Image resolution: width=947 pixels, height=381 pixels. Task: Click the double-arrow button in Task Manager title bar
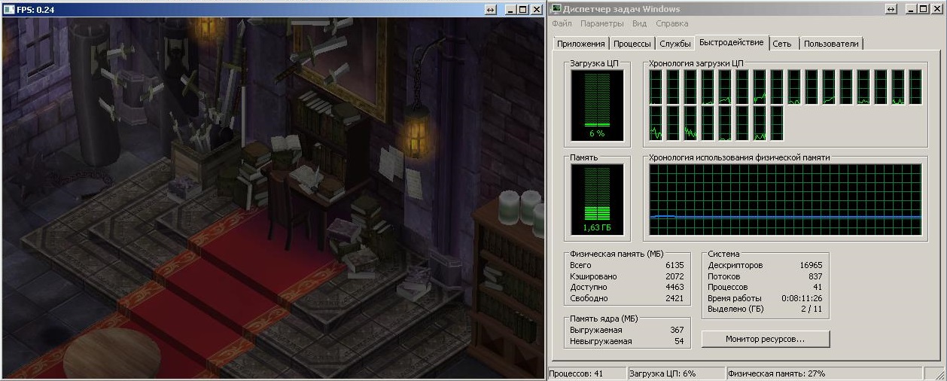[891, 9]
